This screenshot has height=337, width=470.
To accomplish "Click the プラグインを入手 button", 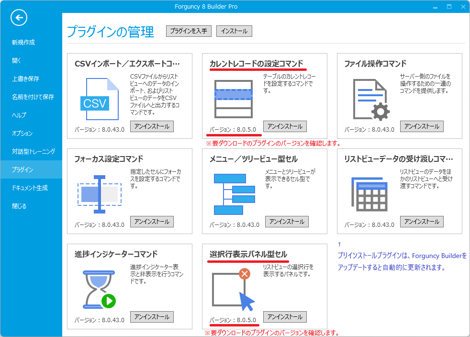I will click(188, 31).
